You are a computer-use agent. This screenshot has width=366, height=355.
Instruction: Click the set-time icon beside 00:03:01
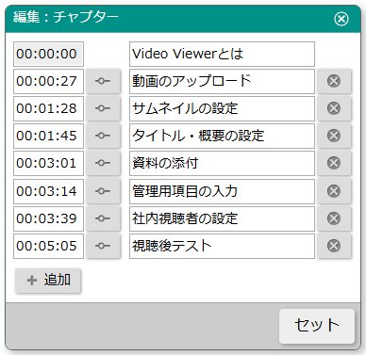[x=103, y=163]
